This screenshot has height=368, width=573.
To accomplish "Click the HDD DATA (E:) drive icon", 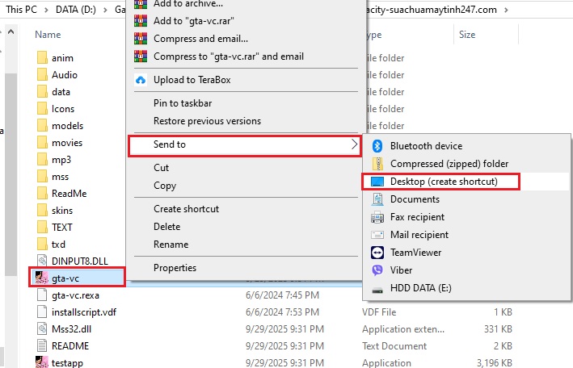I will click(x=377, y=288).
